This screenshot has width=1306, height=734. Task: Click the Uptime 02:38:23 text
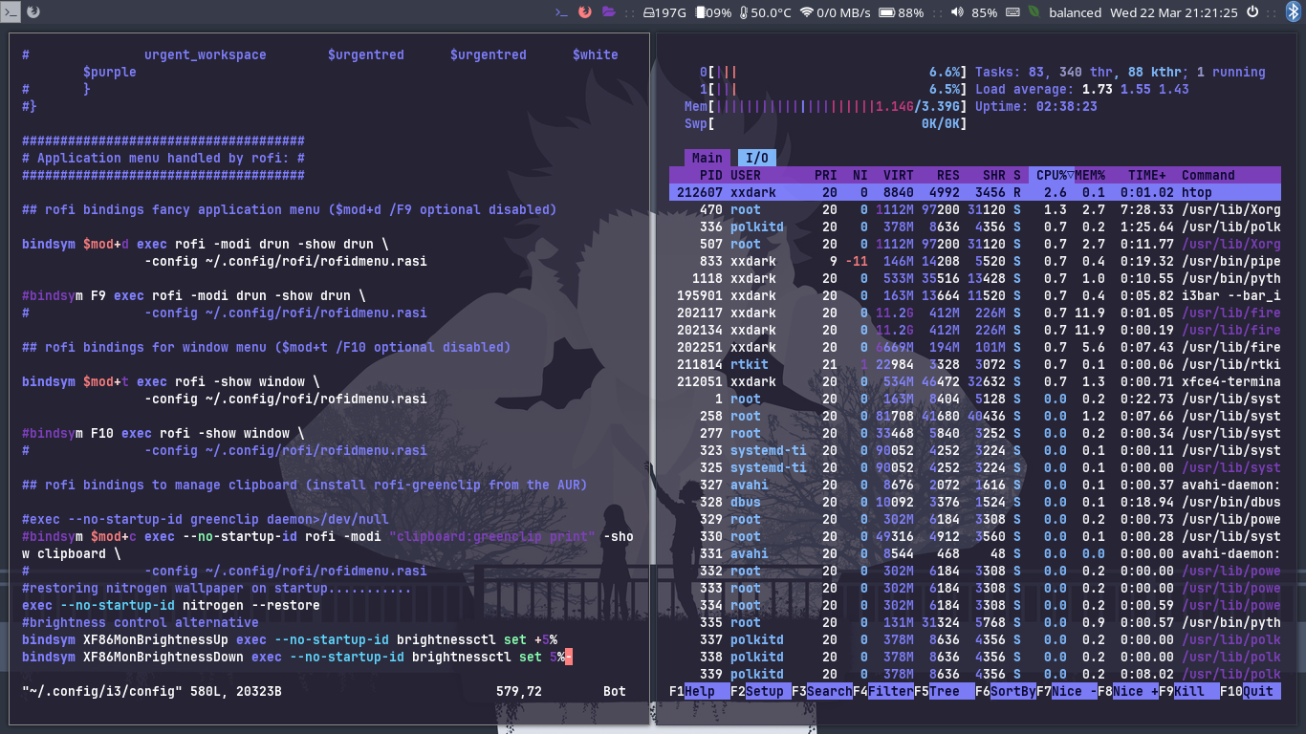[1036, 106]
